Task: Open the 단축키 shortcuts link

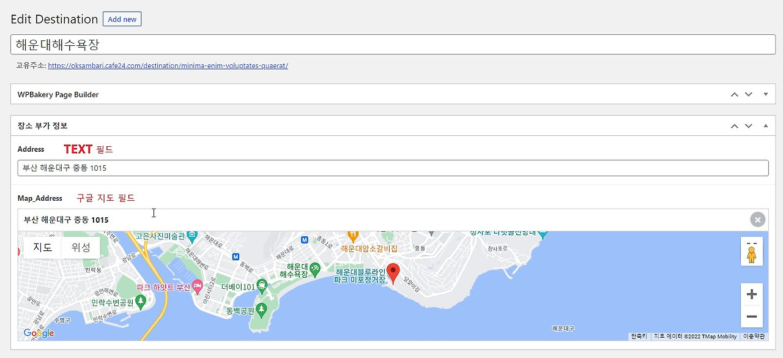Action: (639, 337)
